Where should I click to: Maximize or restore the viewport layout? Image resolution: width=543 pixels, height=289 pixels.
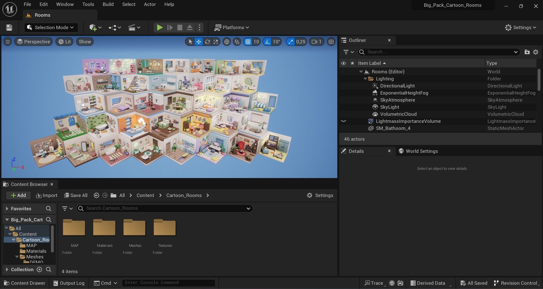click(331, 42)
